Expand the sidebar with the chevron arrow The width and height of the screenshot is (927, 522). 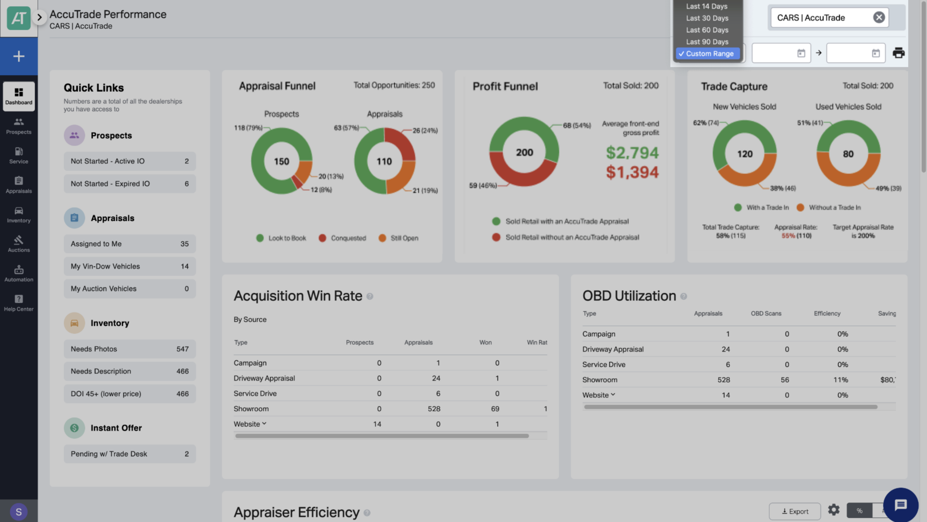pyautogui.click(x=39, y=17)
